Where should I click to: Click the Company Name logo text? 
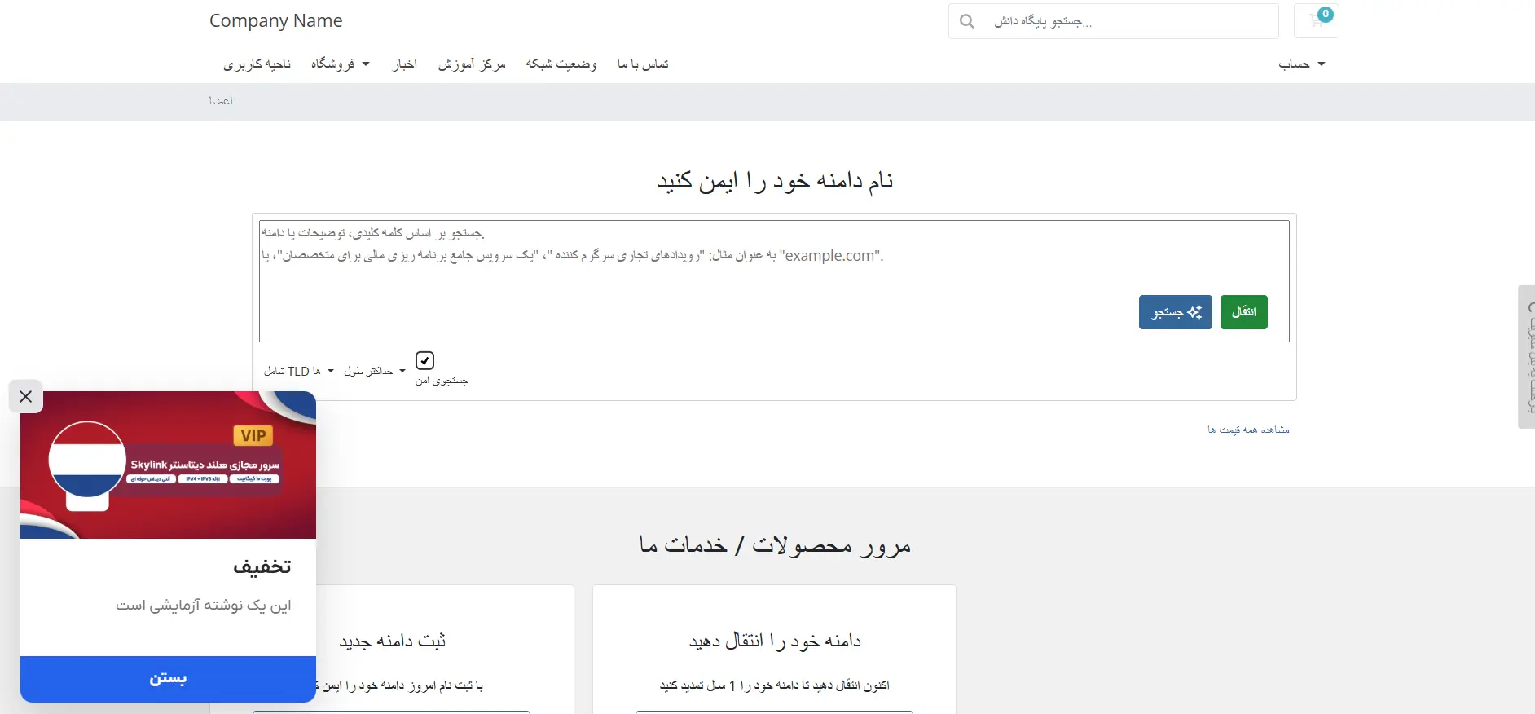(x=275, y=21)
